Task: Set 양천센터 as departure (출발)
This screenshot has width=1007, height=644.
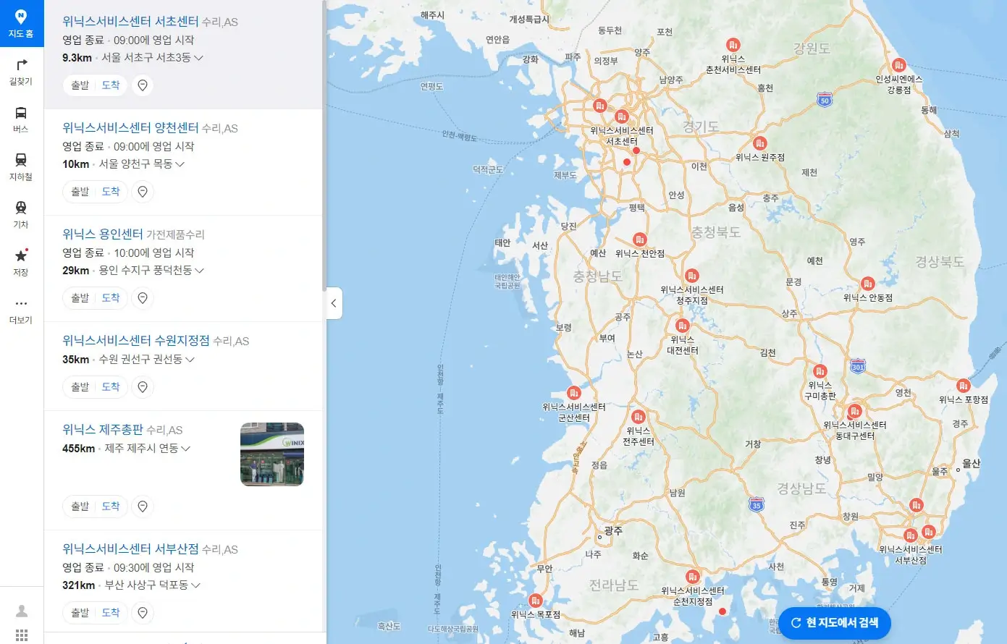Action: pyautogui.click(x=80, y=192)
